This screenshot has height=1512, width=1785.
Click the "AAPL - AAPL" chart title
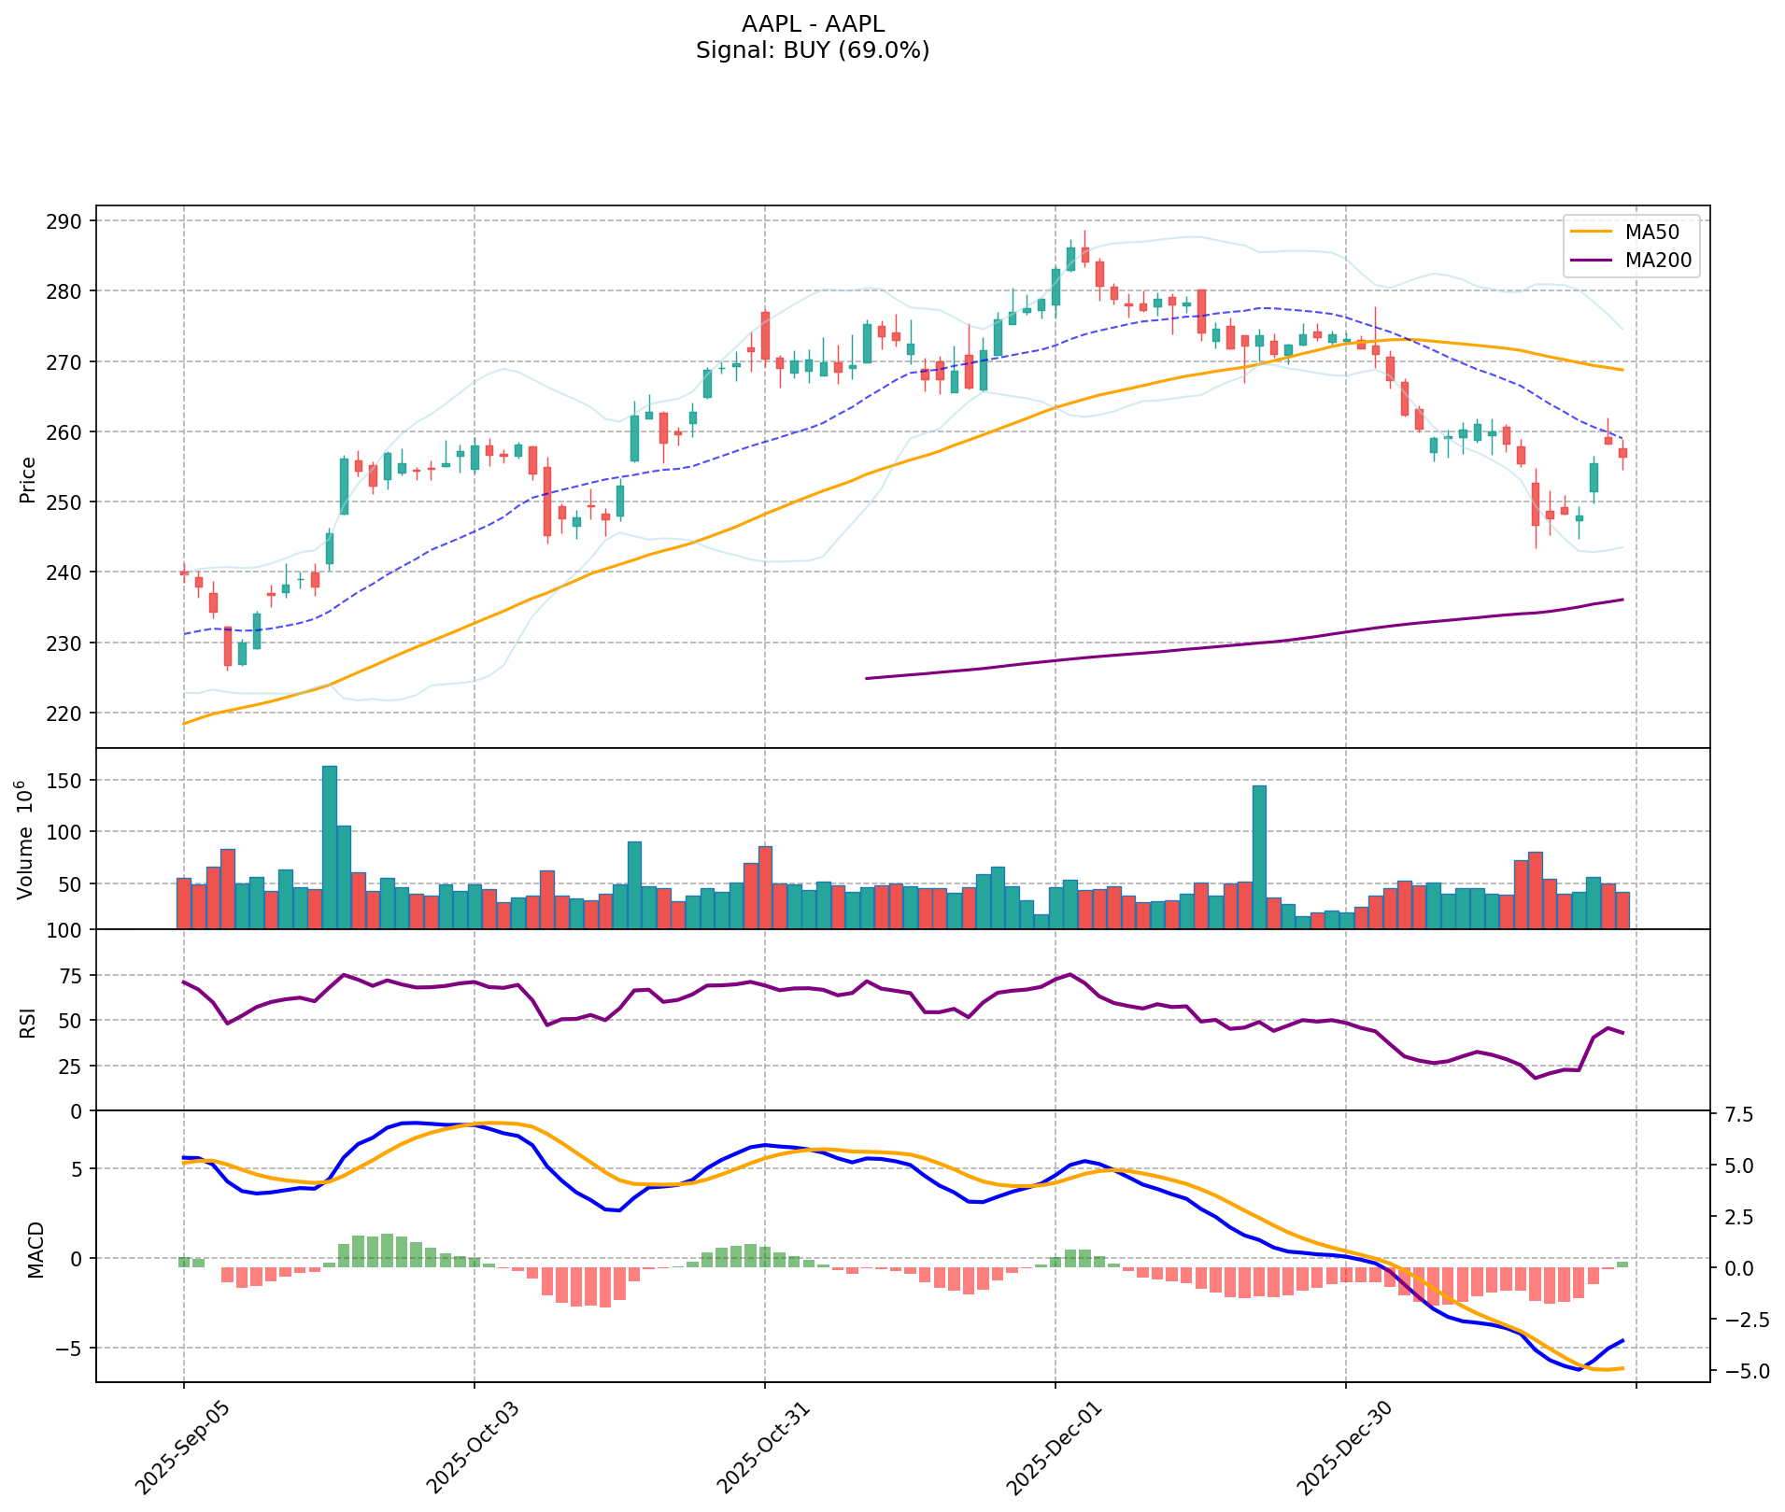click(x=812, y=24)
